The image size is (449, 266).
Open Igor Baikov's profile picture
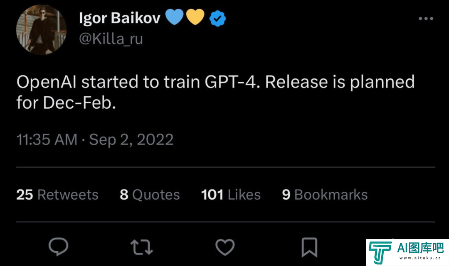point(42,29)
